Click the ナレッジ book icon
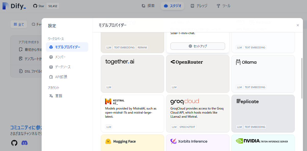 pyautogui.click(x=192, y=6)
